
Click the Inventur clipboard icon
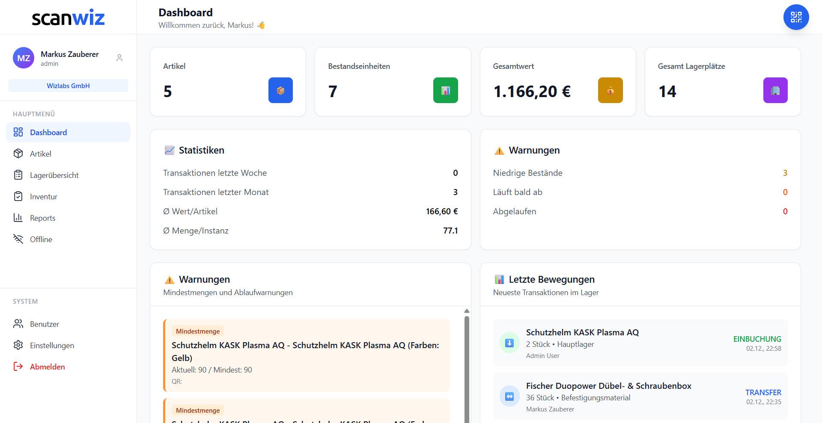tap(18, 196)
